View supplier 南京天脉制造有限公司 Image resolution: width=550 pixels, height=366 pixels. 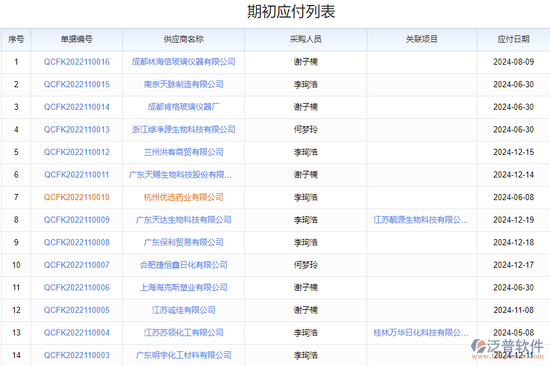183,84
